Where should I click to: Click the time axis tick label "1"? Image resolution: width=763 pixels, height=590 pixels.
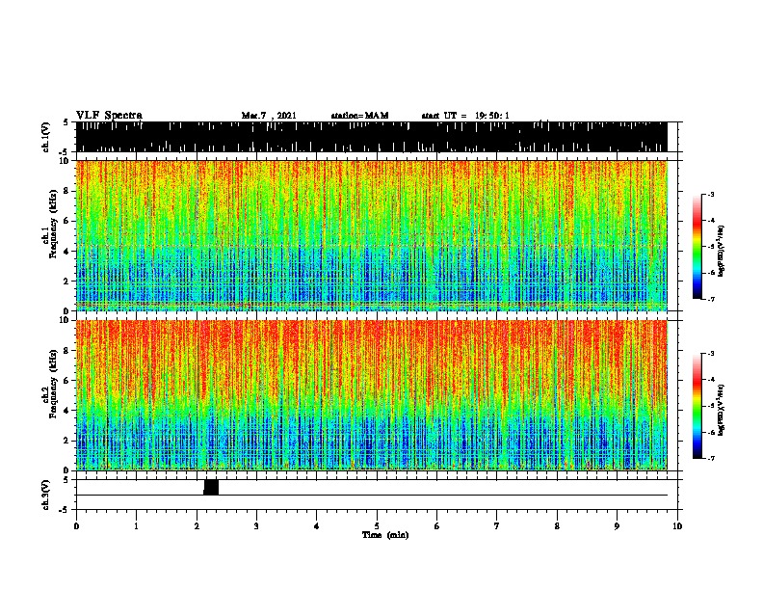pyautogui.click(x=136, y=525)
